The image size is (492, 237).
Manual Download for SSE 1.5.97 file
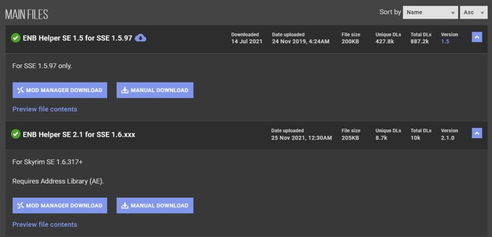(x=155, y=90)
